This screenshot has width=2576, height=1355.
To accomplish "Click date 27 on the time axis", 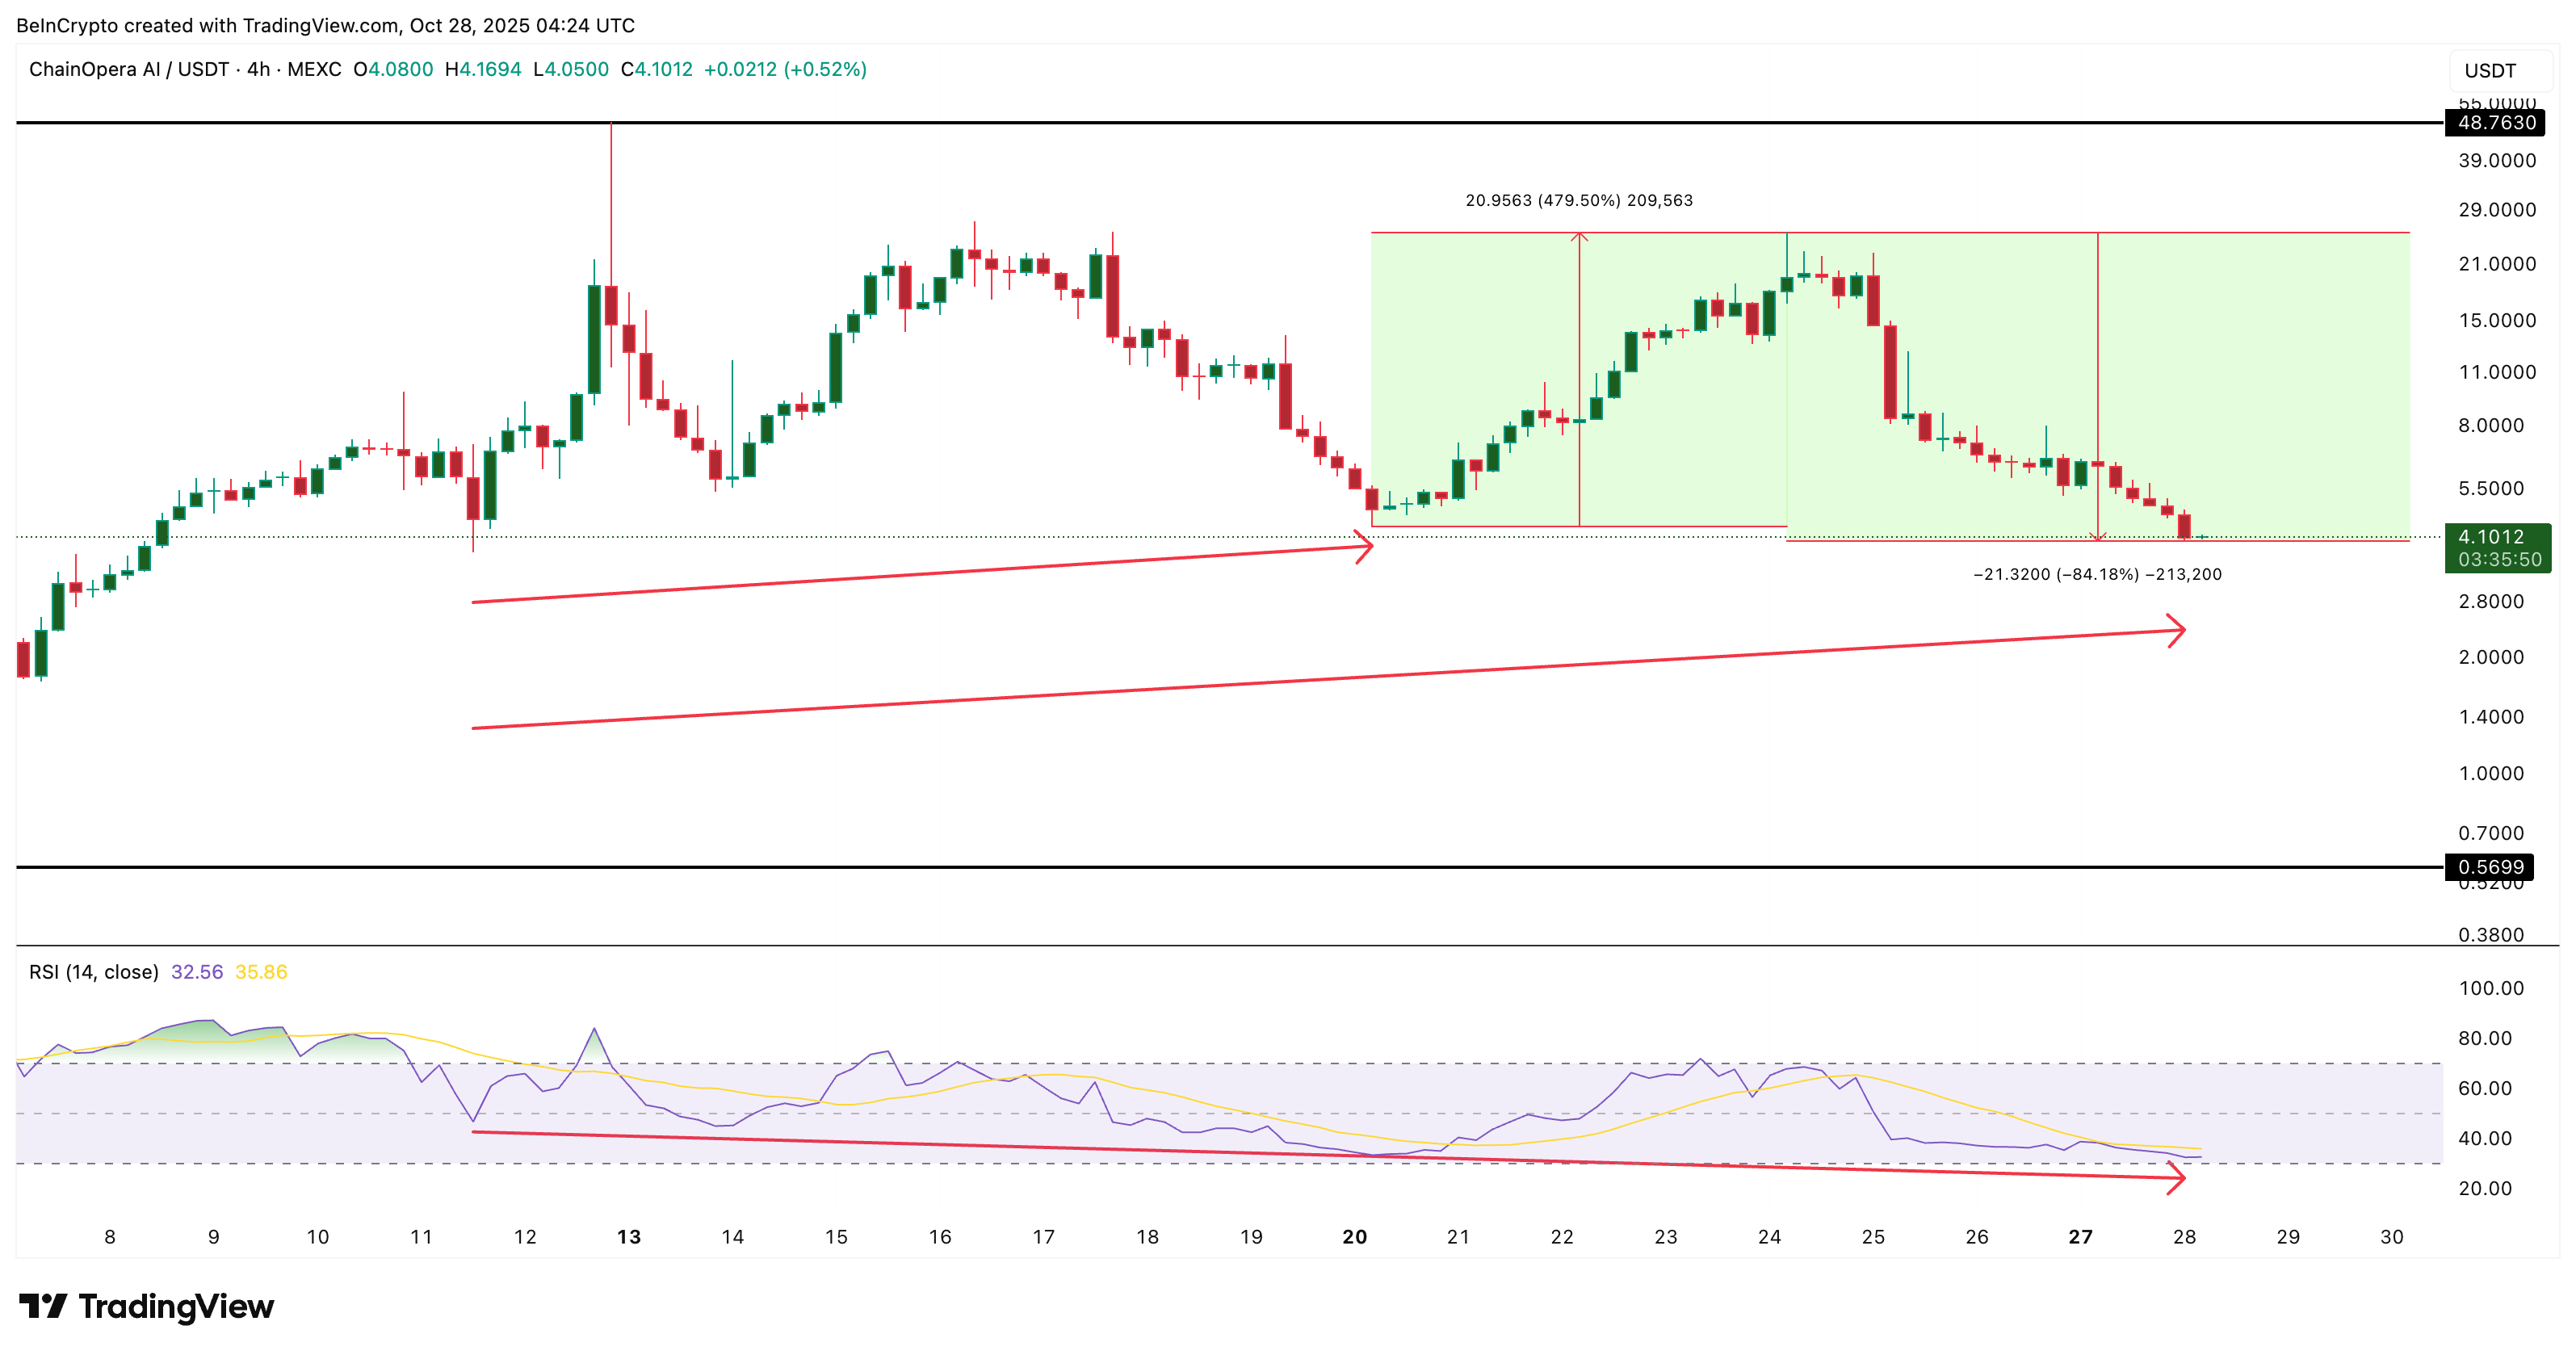I will 2080,1237.
